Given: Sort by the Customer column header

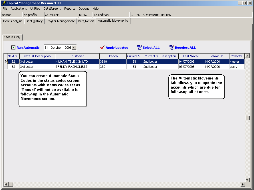Looking at the screenshot, I should [77, 56].
